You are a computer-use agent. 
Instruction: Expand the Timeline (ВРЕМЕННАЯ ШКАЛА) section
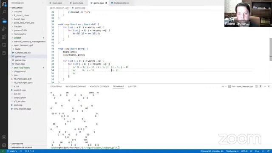22,147
